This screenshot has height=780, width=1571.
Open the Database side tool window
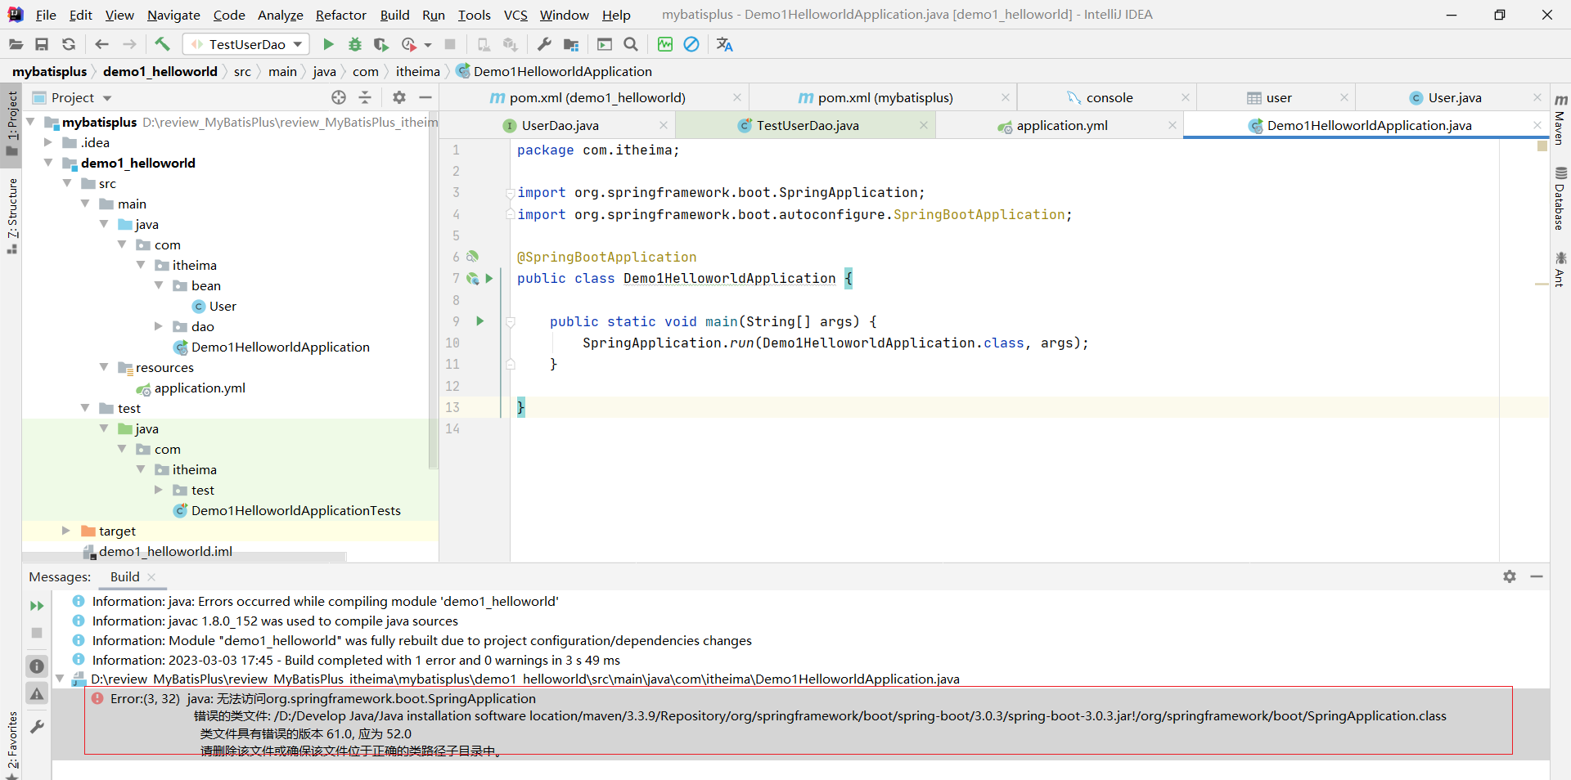[1560, 199]
